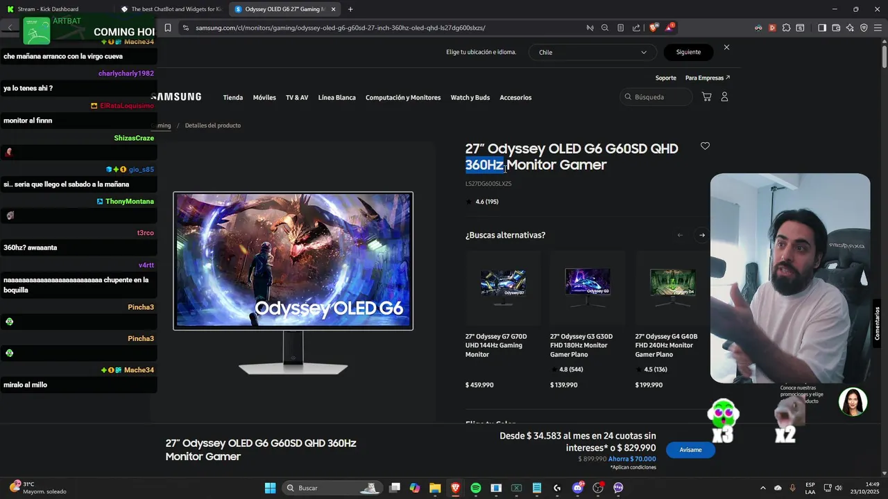Open the Comentarios side tab
The height and width of the screenshot is (499, 888).
[x=877, y=324]
